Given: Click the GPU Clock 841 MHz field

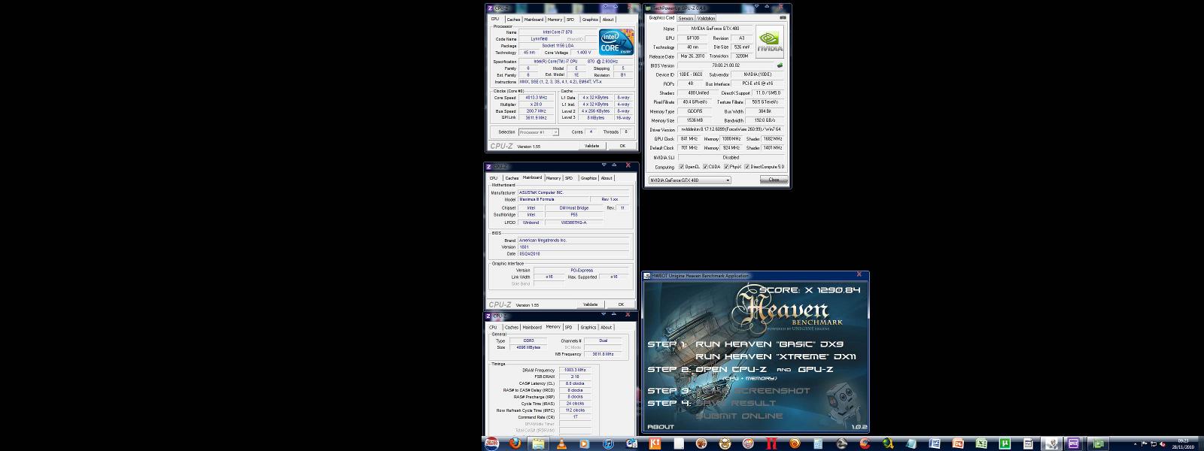Looking at the screenshot, I should tap(689, 139).
